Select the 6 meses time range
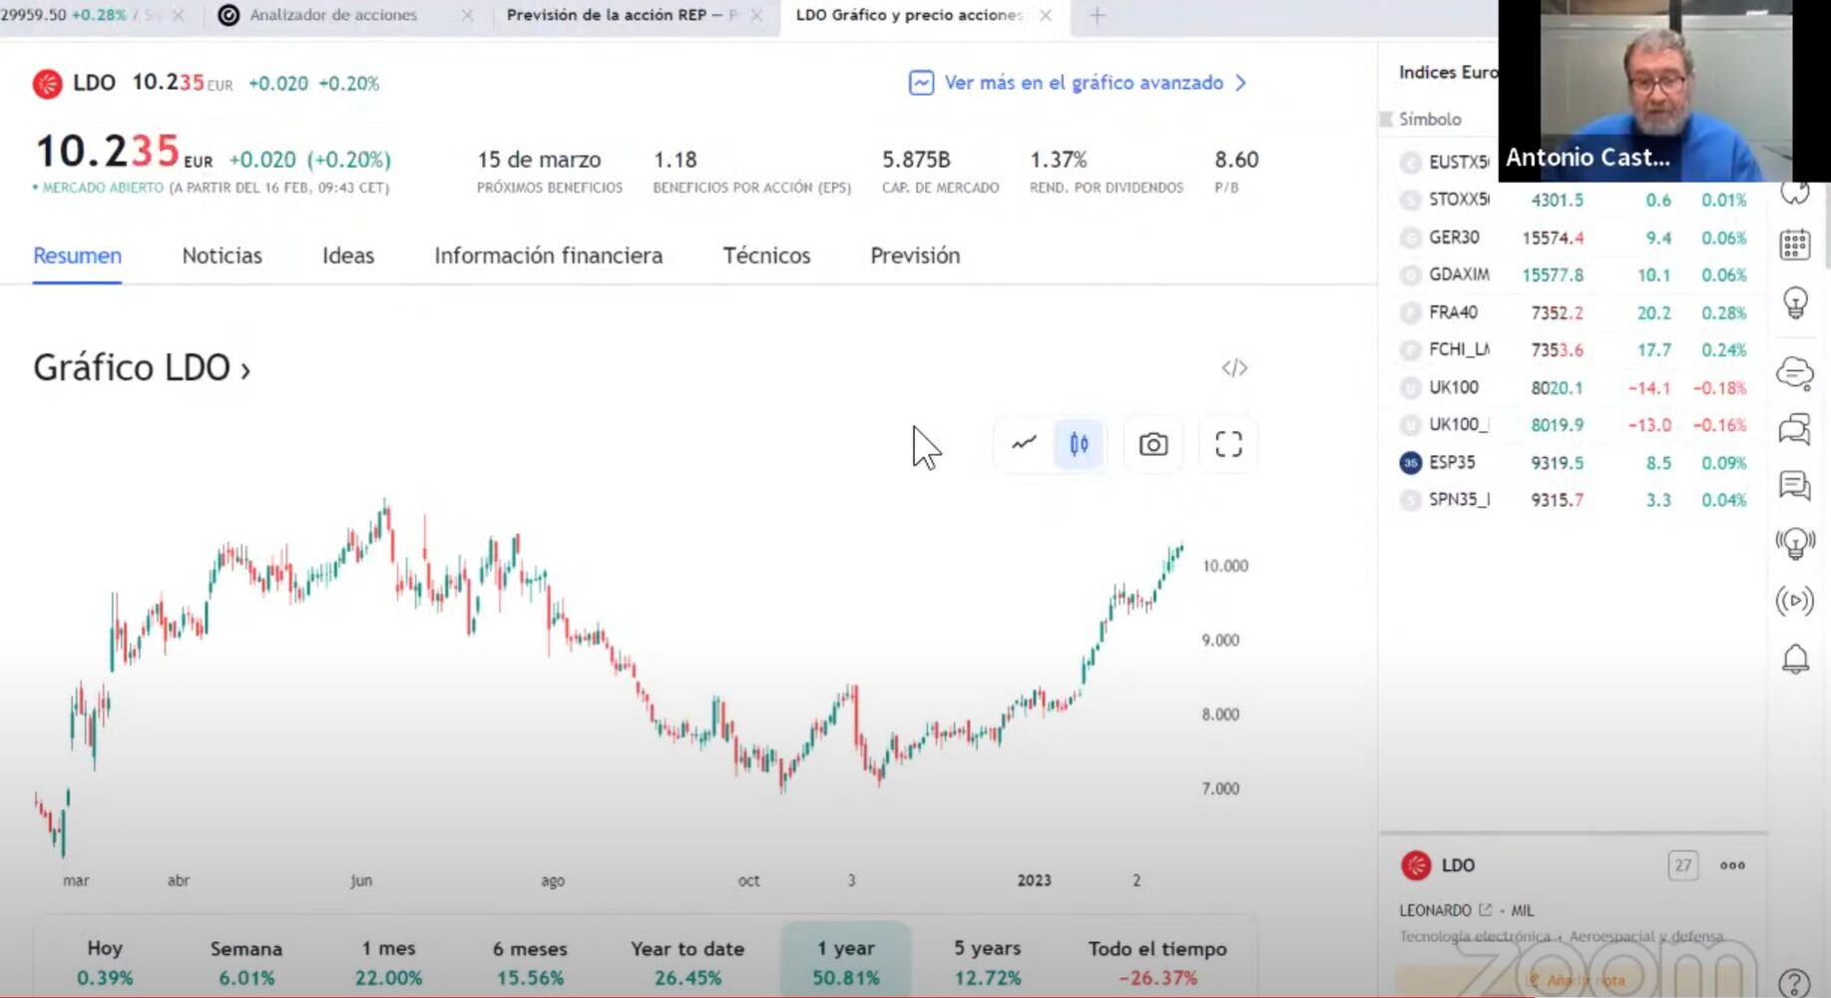This screenshot has width=1831, height=998. pyautogui.click(x=530, y=962)
